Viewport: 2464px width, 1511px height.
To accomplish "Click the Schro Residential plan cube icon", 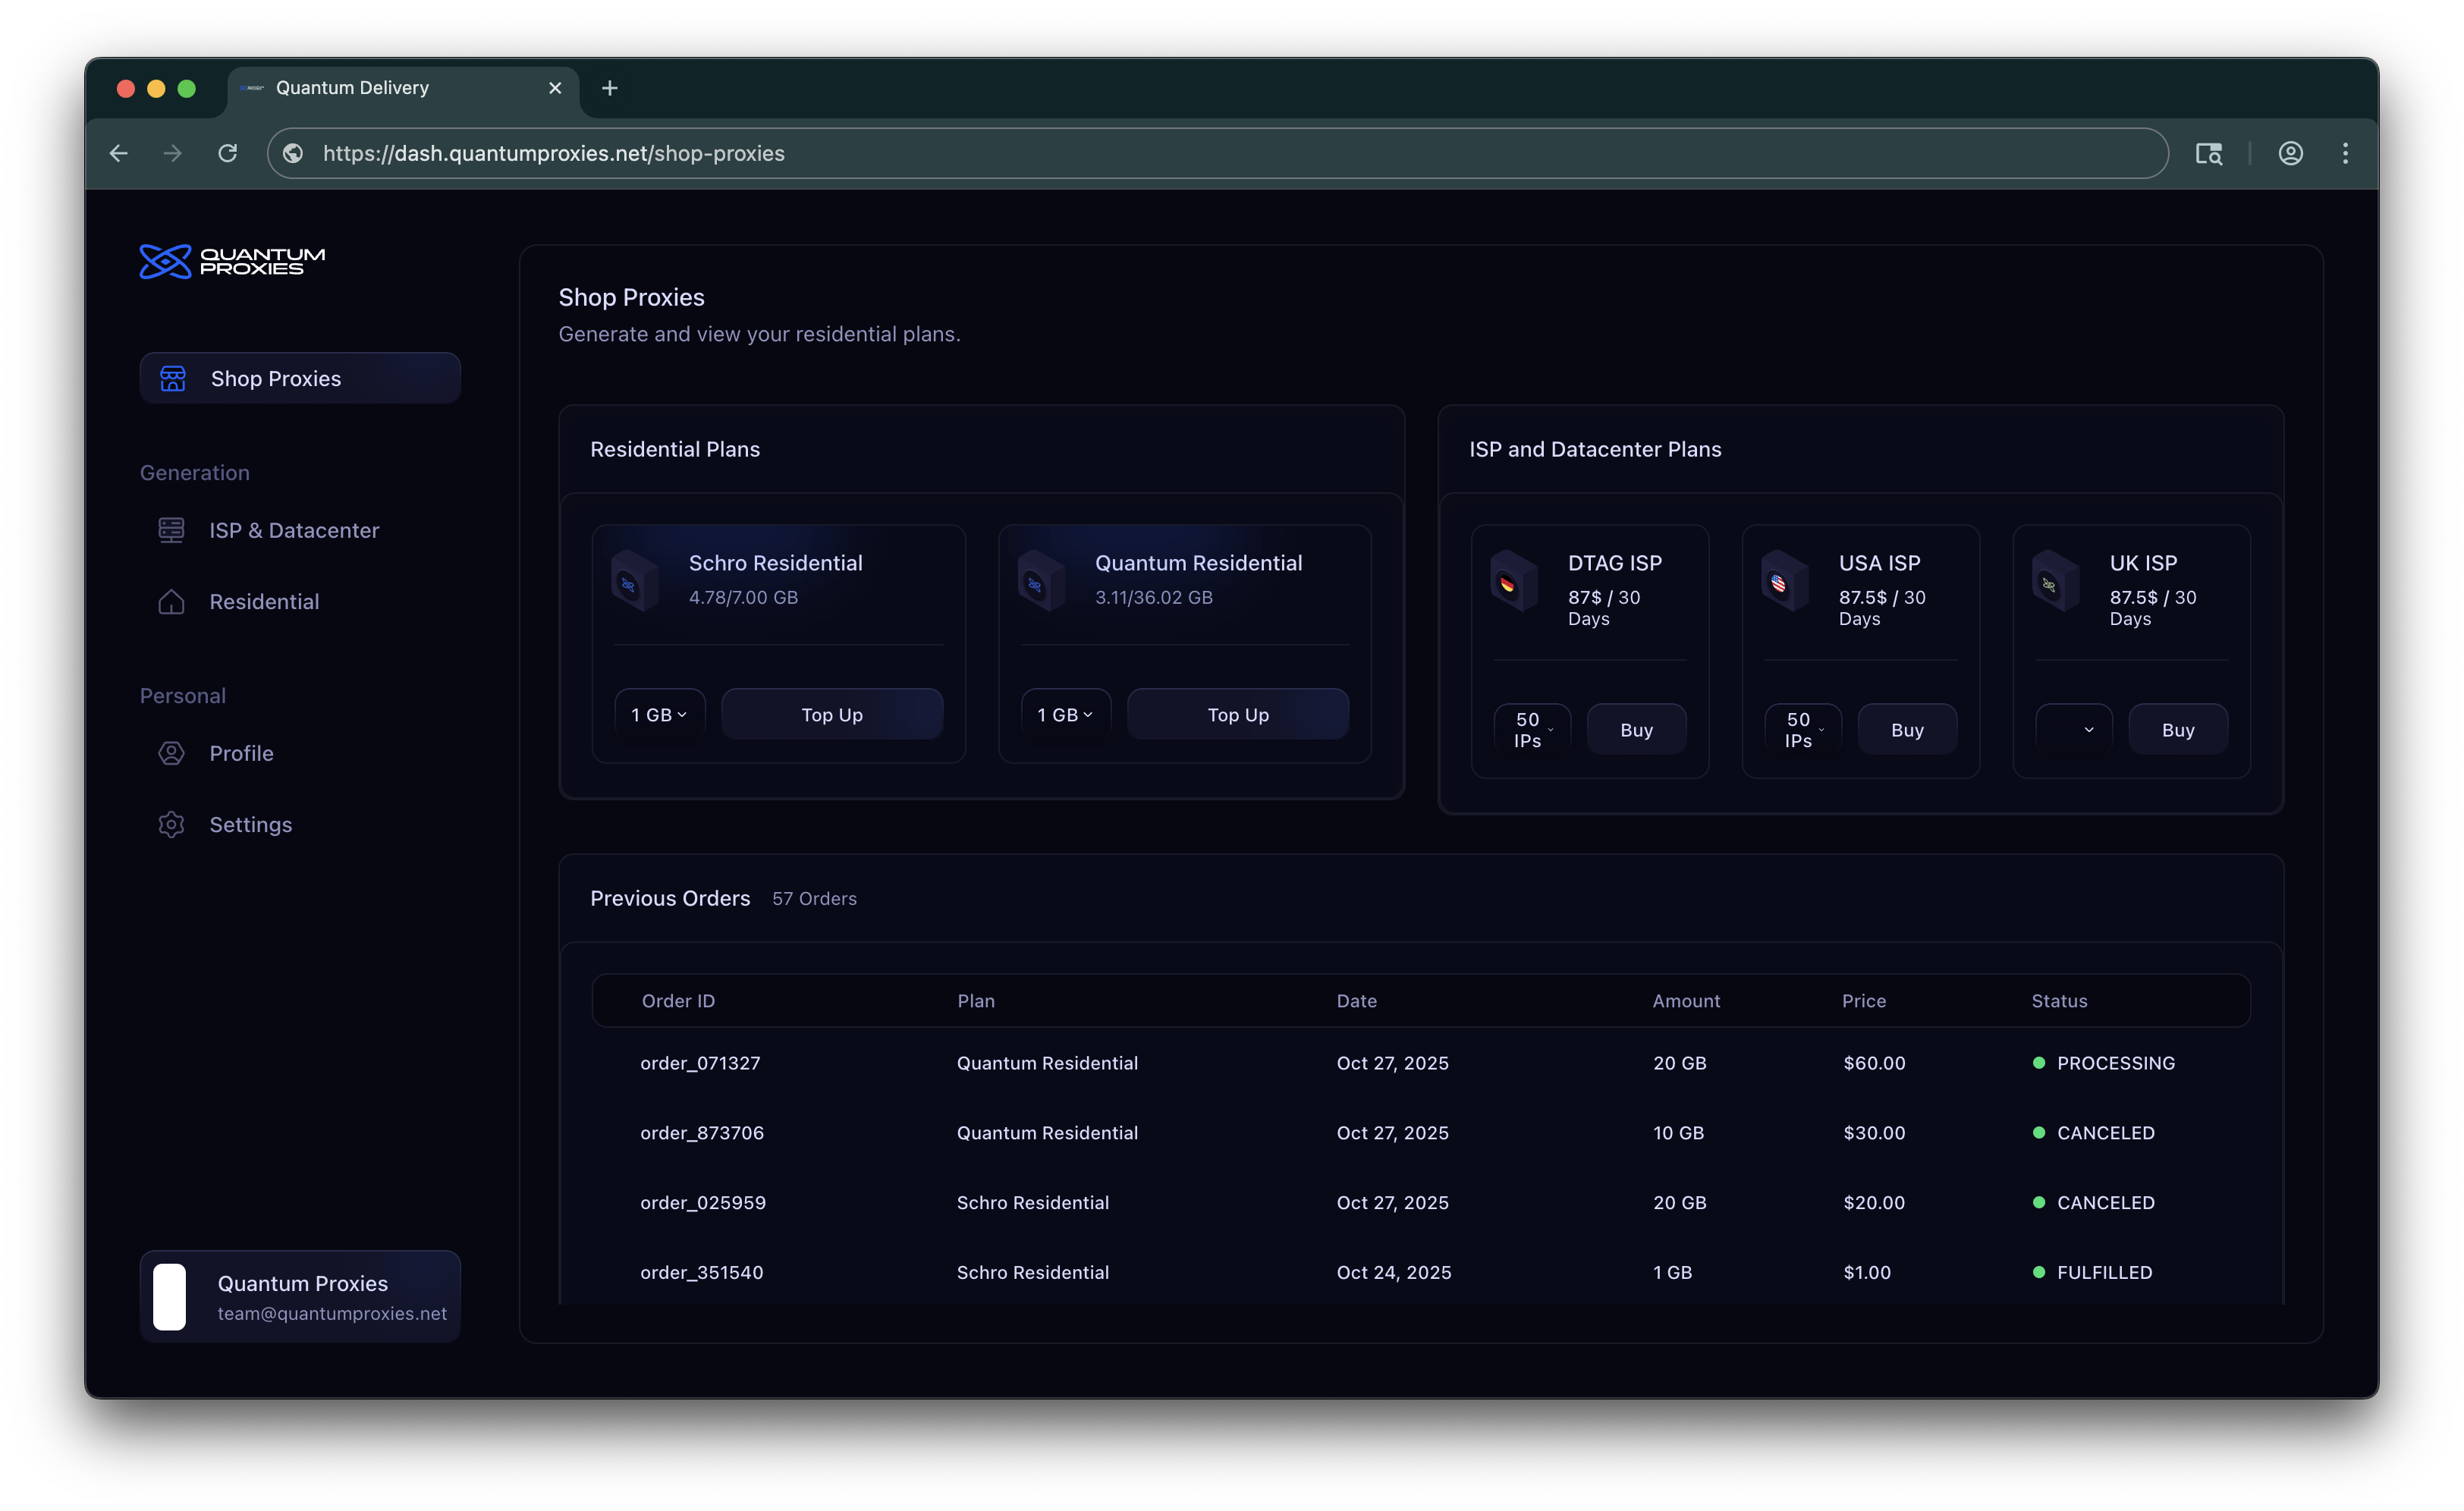I will click(634, 581).
